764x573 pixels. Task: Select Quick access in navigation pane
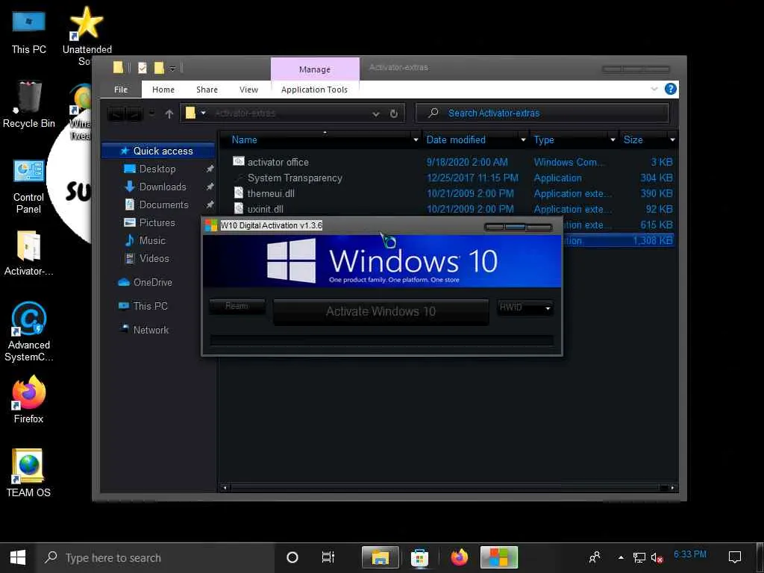click(x=158, y=151)
